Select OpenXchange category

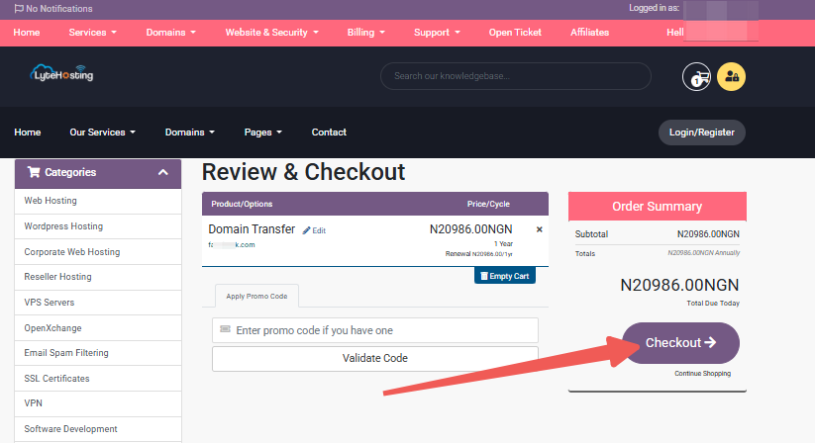click(x=98, y=328)
